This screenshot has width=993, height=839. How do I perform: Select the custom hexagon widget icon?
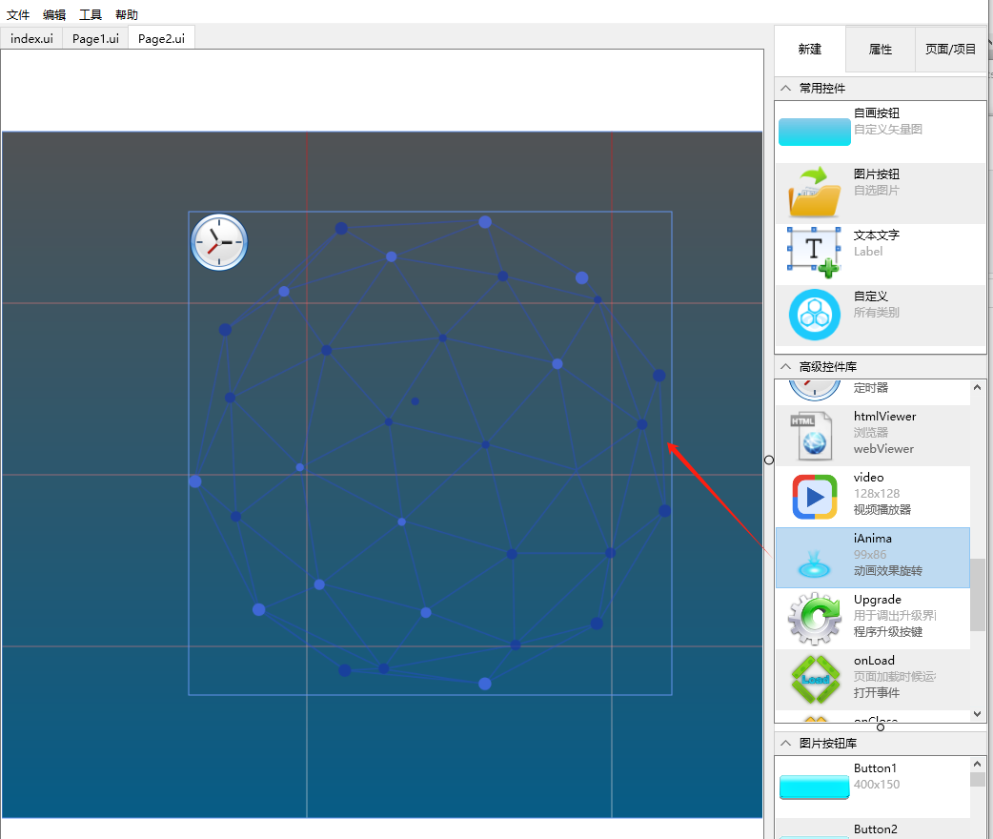click(x=814, y=314)
